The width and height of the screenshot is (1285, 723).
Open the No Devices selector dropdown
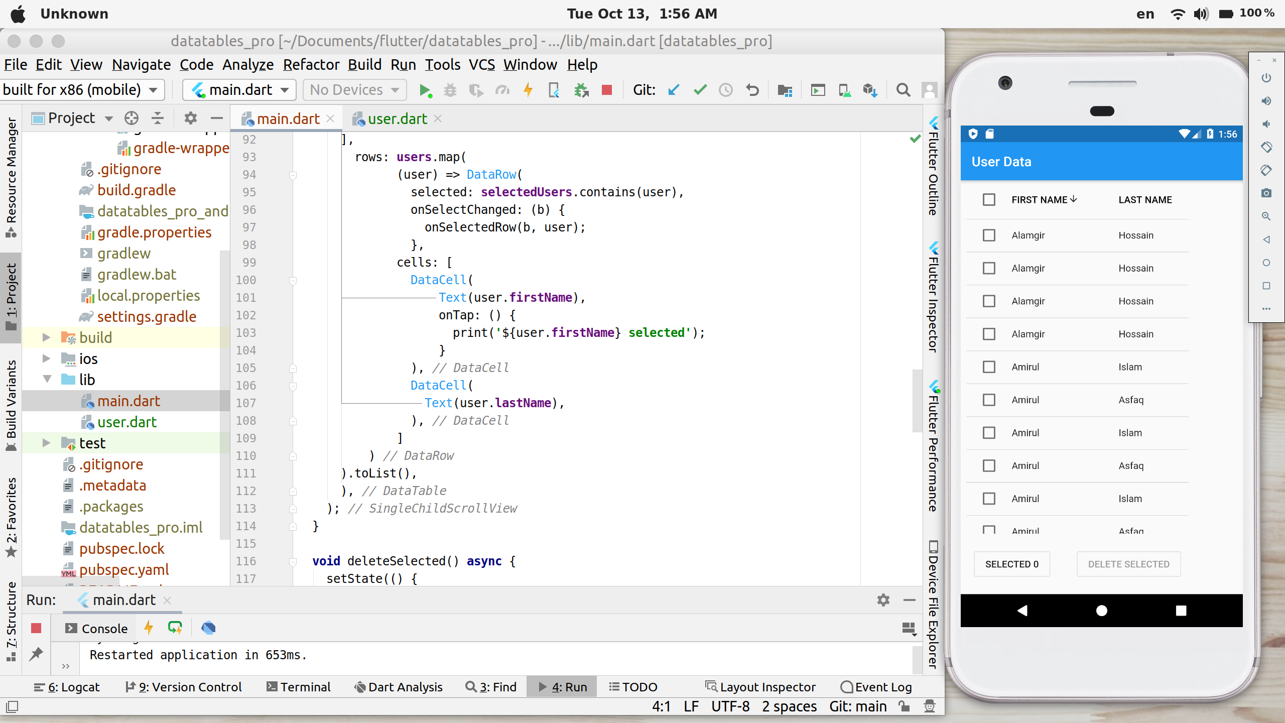tap(354, 90)
